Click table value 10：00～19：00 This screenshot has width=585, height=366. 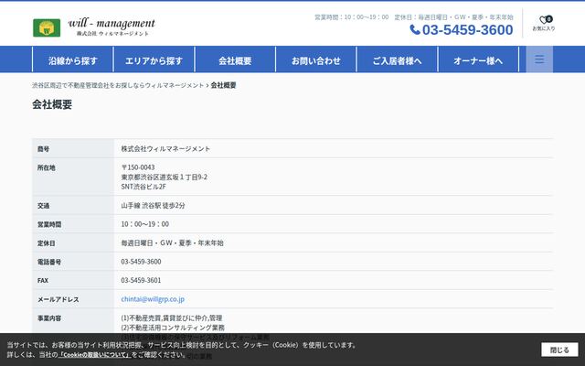(144, 224)
